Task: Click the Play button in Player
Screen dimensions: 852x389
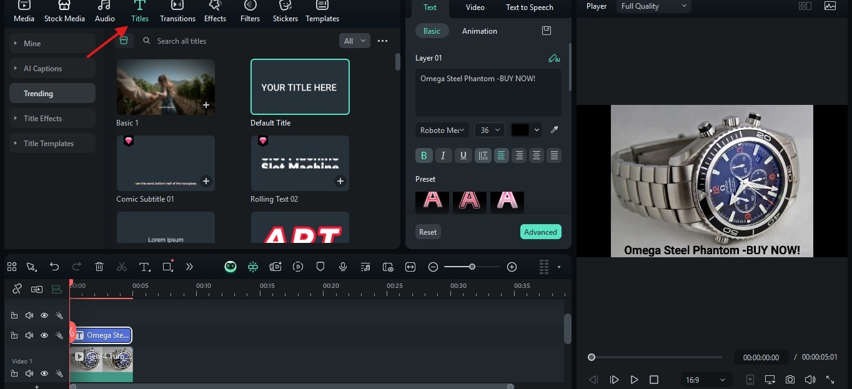Action: point(634,380)
